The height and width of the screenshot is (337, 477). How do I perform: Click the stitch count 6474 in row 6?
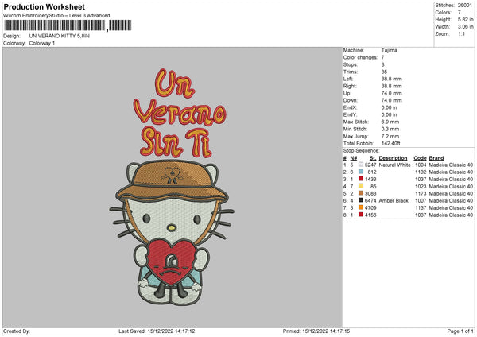(370, 201)
